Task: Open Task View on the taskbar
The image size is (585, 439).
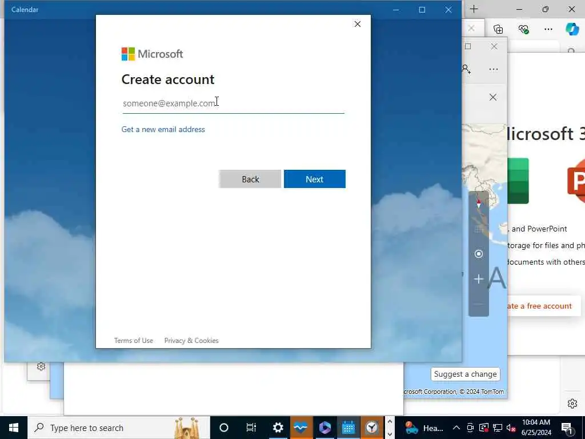Action: coord(251,428)
